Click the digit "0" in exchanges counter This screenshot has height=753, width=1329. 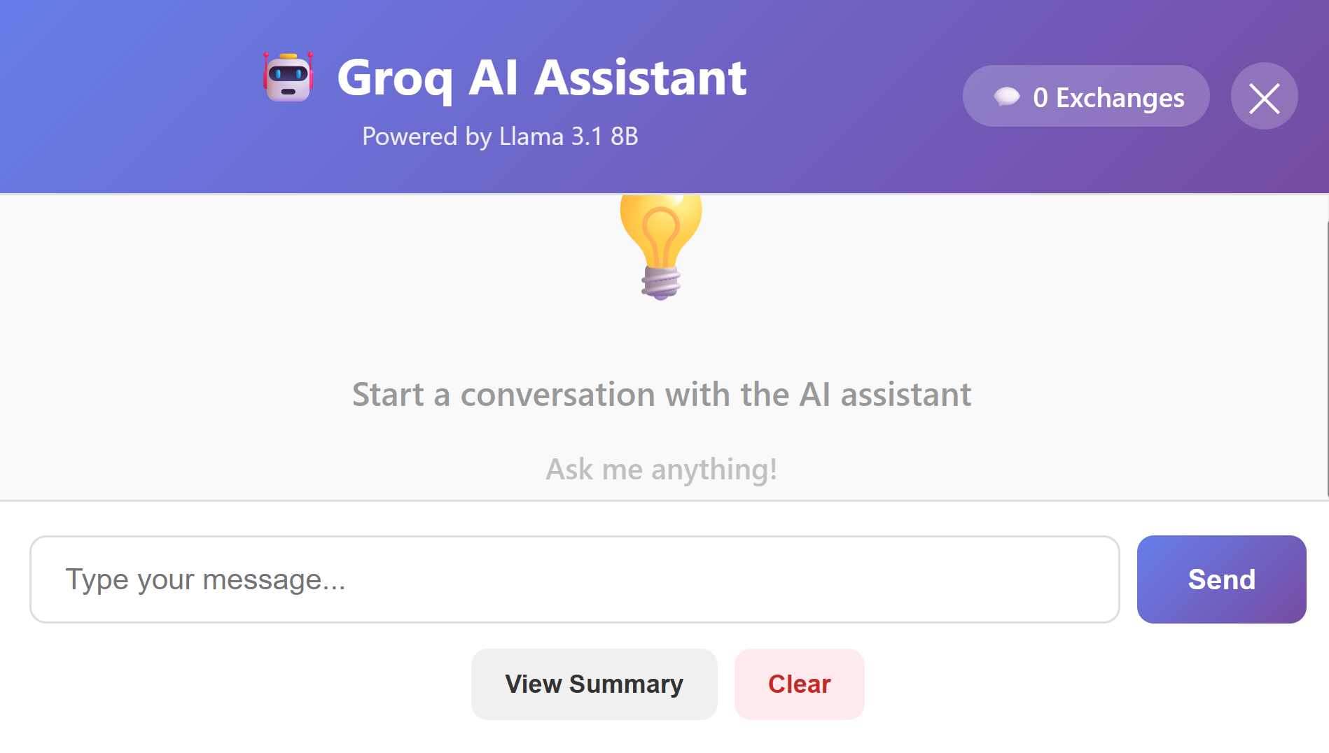pos(1041,97)
